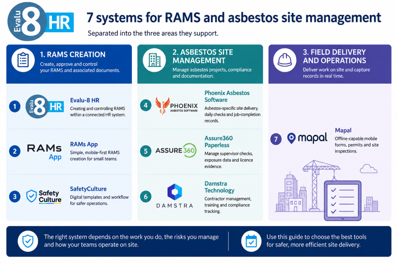
Task: Click the hard hat icon in Field Delivery header
Action: 285,60
